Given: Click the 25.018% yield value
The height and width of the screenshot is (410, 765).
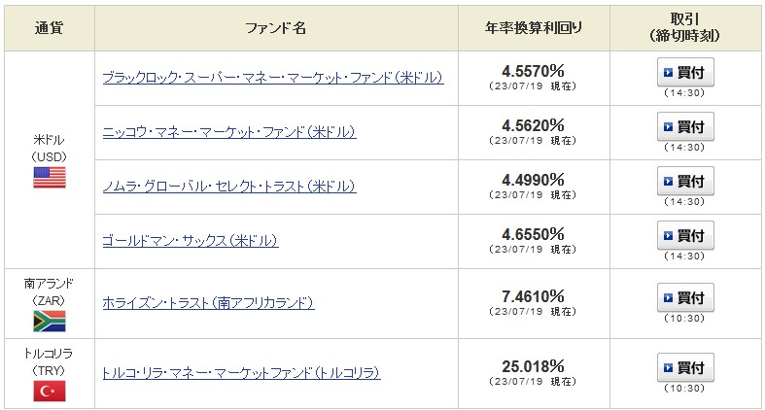Looking at the screenshot, I should [534, 366].
